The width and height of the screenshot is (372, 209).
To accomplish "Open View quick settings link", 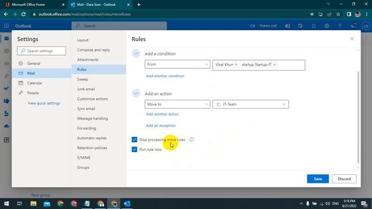I will 44,103.
